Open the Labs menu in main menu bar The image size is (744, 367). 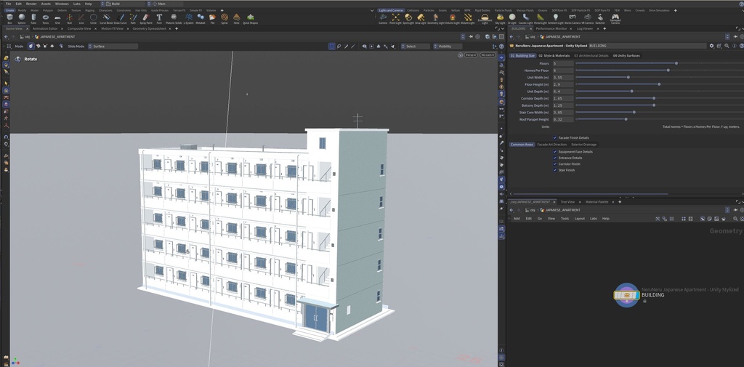[76, 4]
